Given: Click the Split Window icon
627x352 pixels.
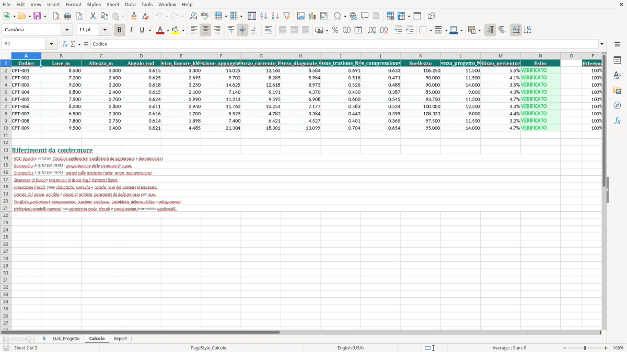Looking at the screenshot, I should click(x=417, y=16).
